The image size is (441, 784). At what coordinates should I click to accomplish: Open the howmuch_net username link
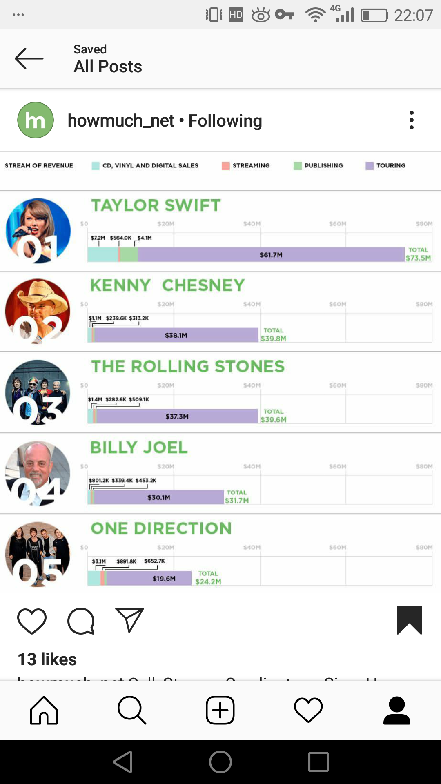(x=121, y=120)
